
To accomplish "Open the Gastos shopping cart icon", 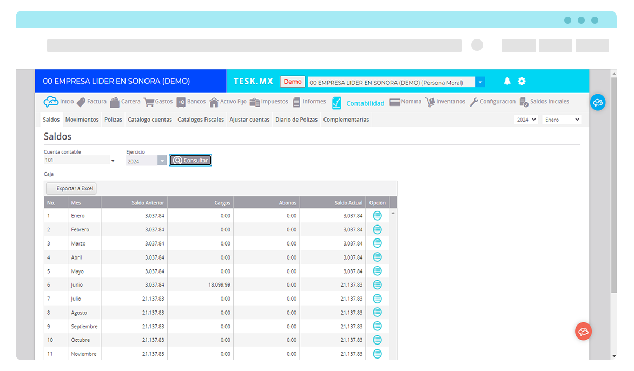I will pyautogui.click(x=149, y=102).
